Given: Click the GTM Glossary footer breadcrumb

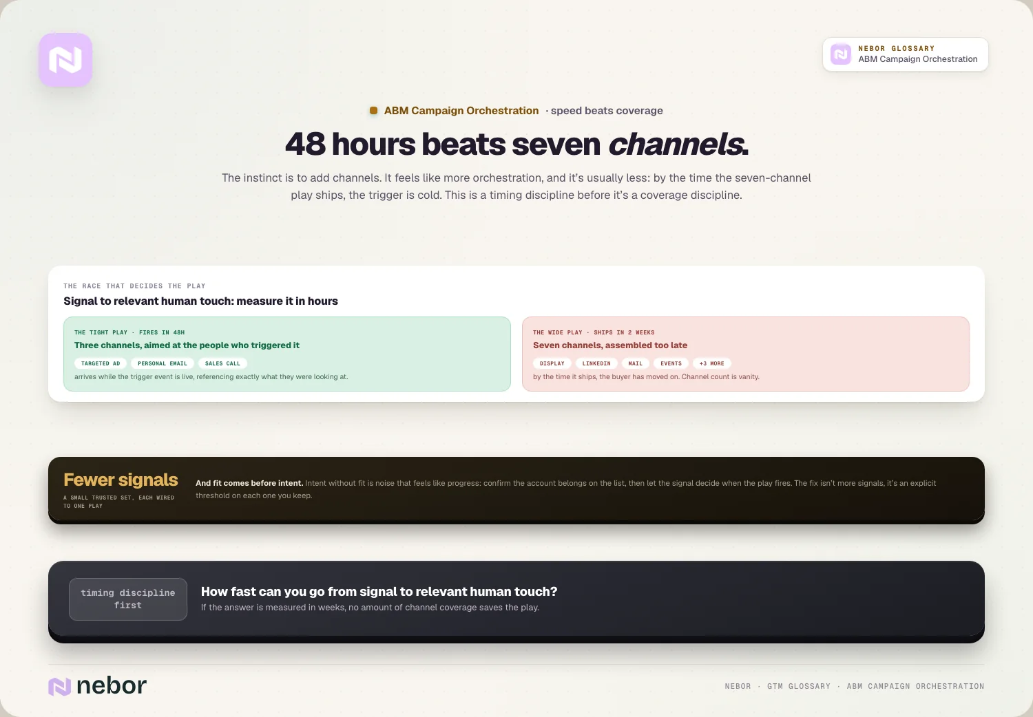Looking at the screenshot, I should click(x=799, y=686).
